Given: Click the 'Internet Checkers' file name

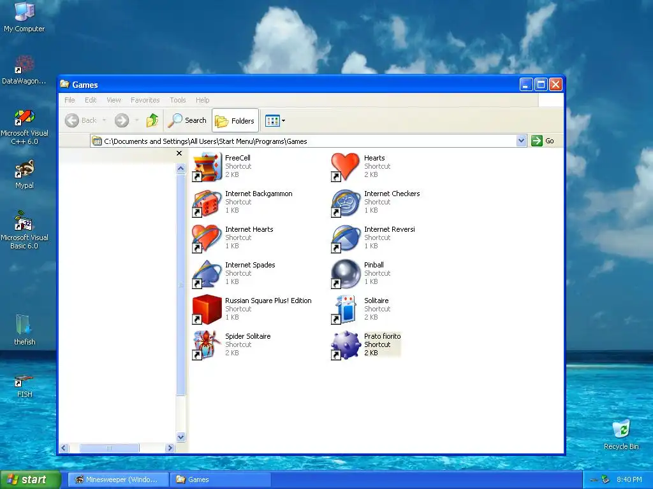Looking at the screenshot, I should point(392,194).
